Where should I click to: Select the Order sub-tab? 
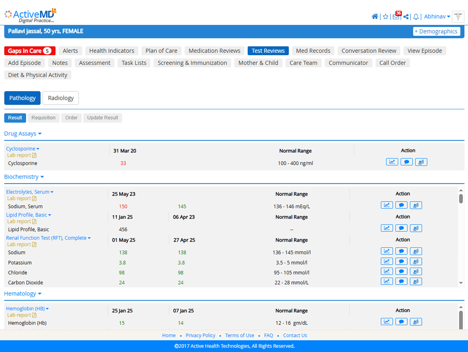point(71,118)
